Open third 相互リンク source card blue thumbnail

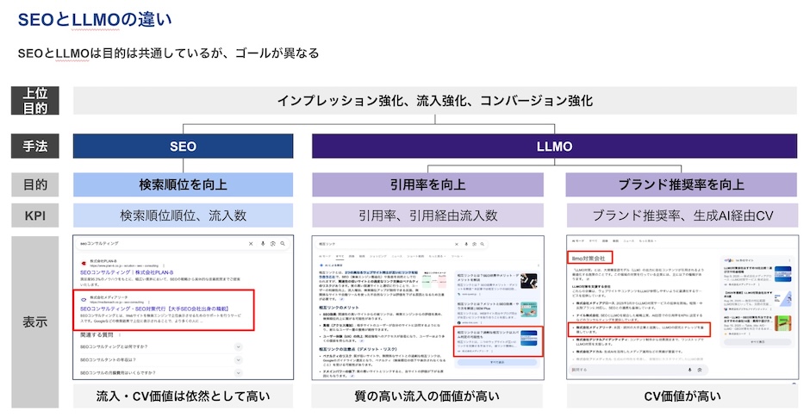click(x=528, y=339)
